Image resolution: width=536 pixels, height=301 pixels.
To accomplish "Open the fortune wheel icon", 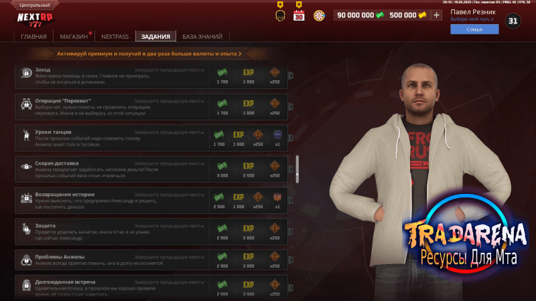I will (319, 15).
